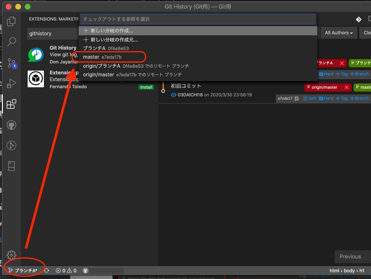This screenshot has width=371, height=279.
Task: Create Branch from commit e7eda17
Action: 360,98
